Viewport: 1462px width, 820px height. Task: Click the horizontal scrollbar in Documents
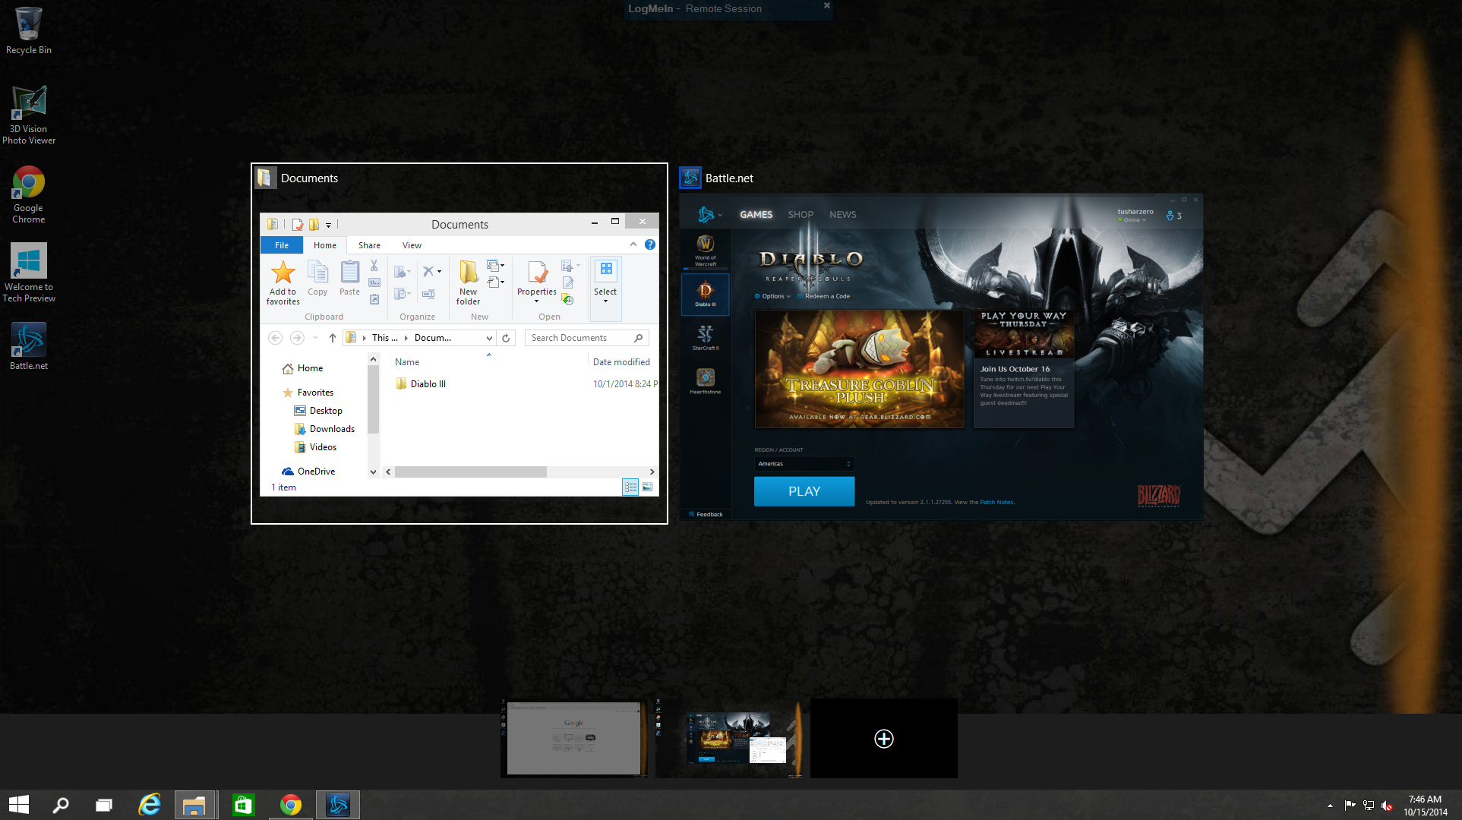tap(470, 472)
